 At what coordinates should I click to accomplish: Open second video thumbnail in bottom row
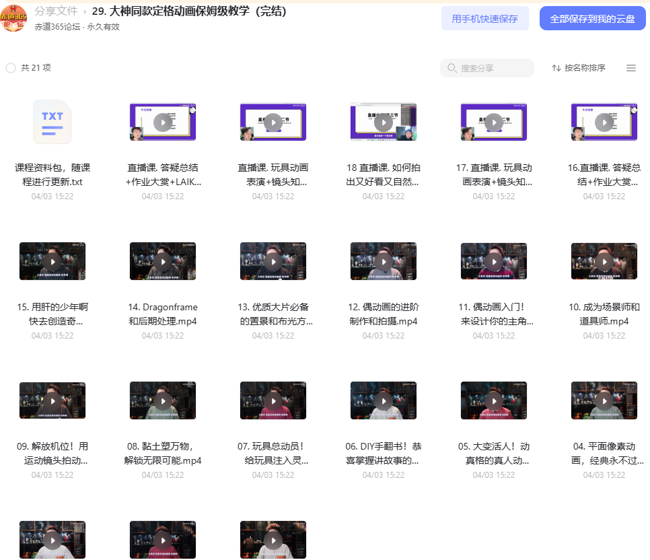tap(163, 540)
